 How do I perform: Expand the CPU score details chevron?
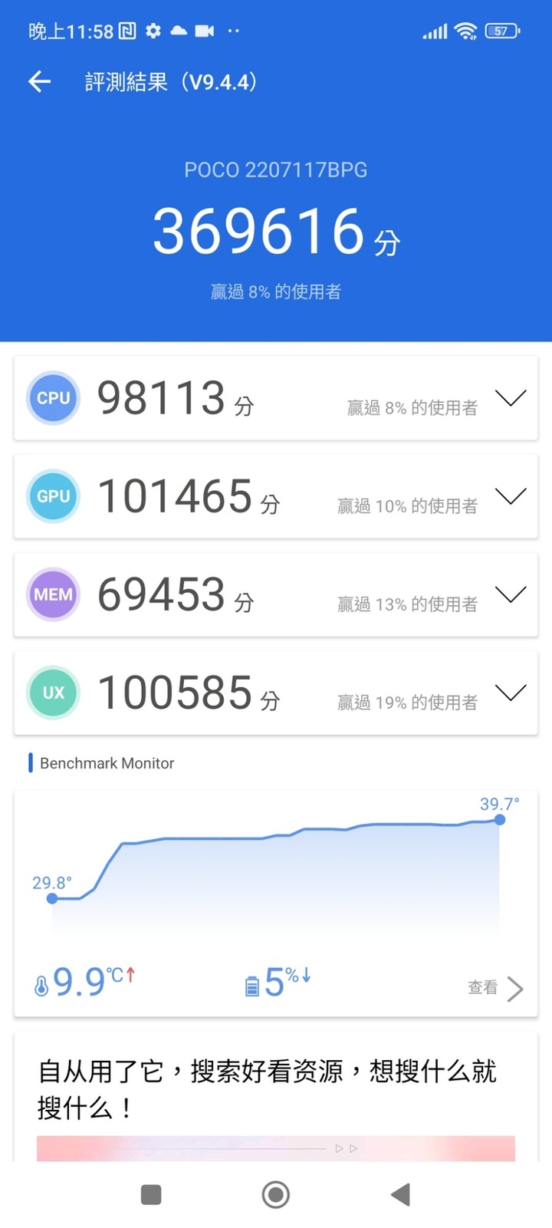[x=511, y=398]
